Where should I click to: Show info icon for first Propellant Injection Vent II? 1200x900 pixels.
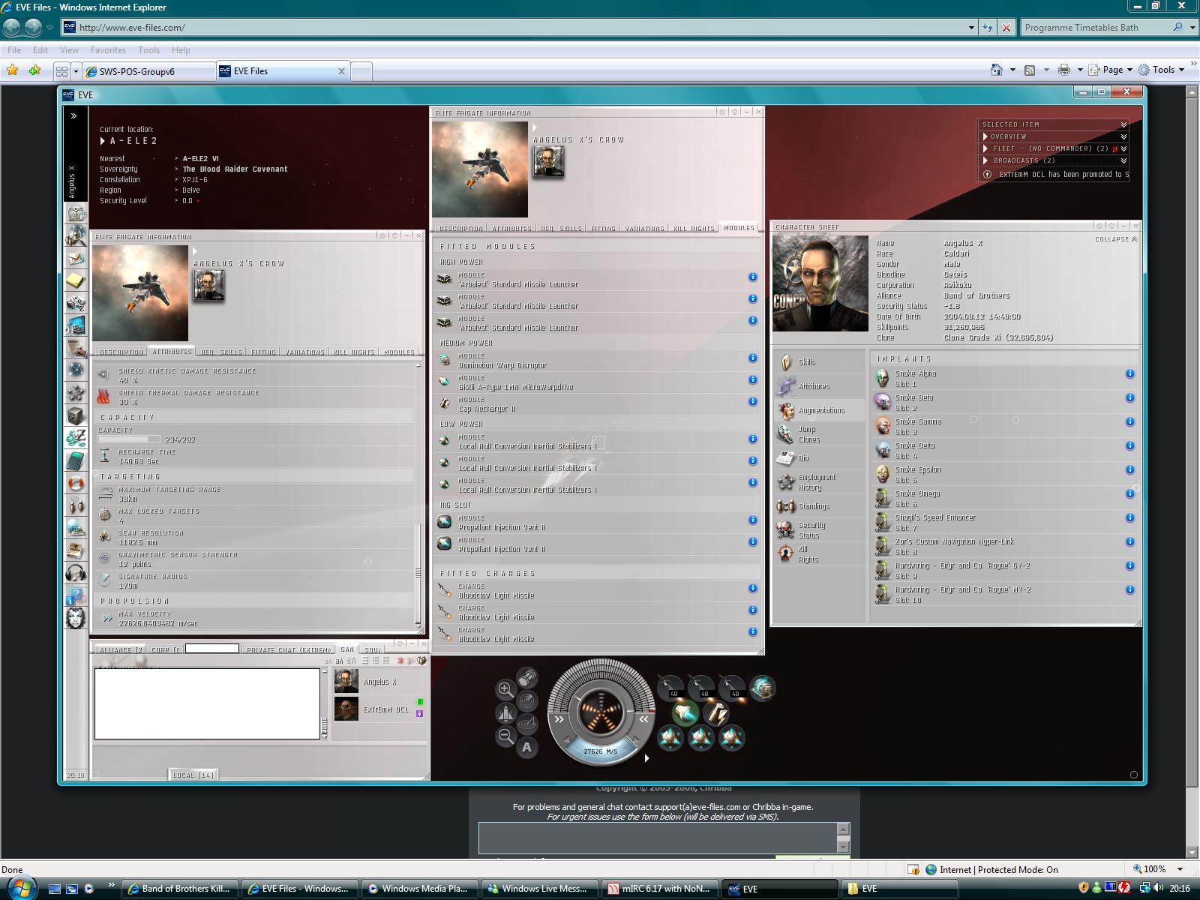(x=752, y=520)
